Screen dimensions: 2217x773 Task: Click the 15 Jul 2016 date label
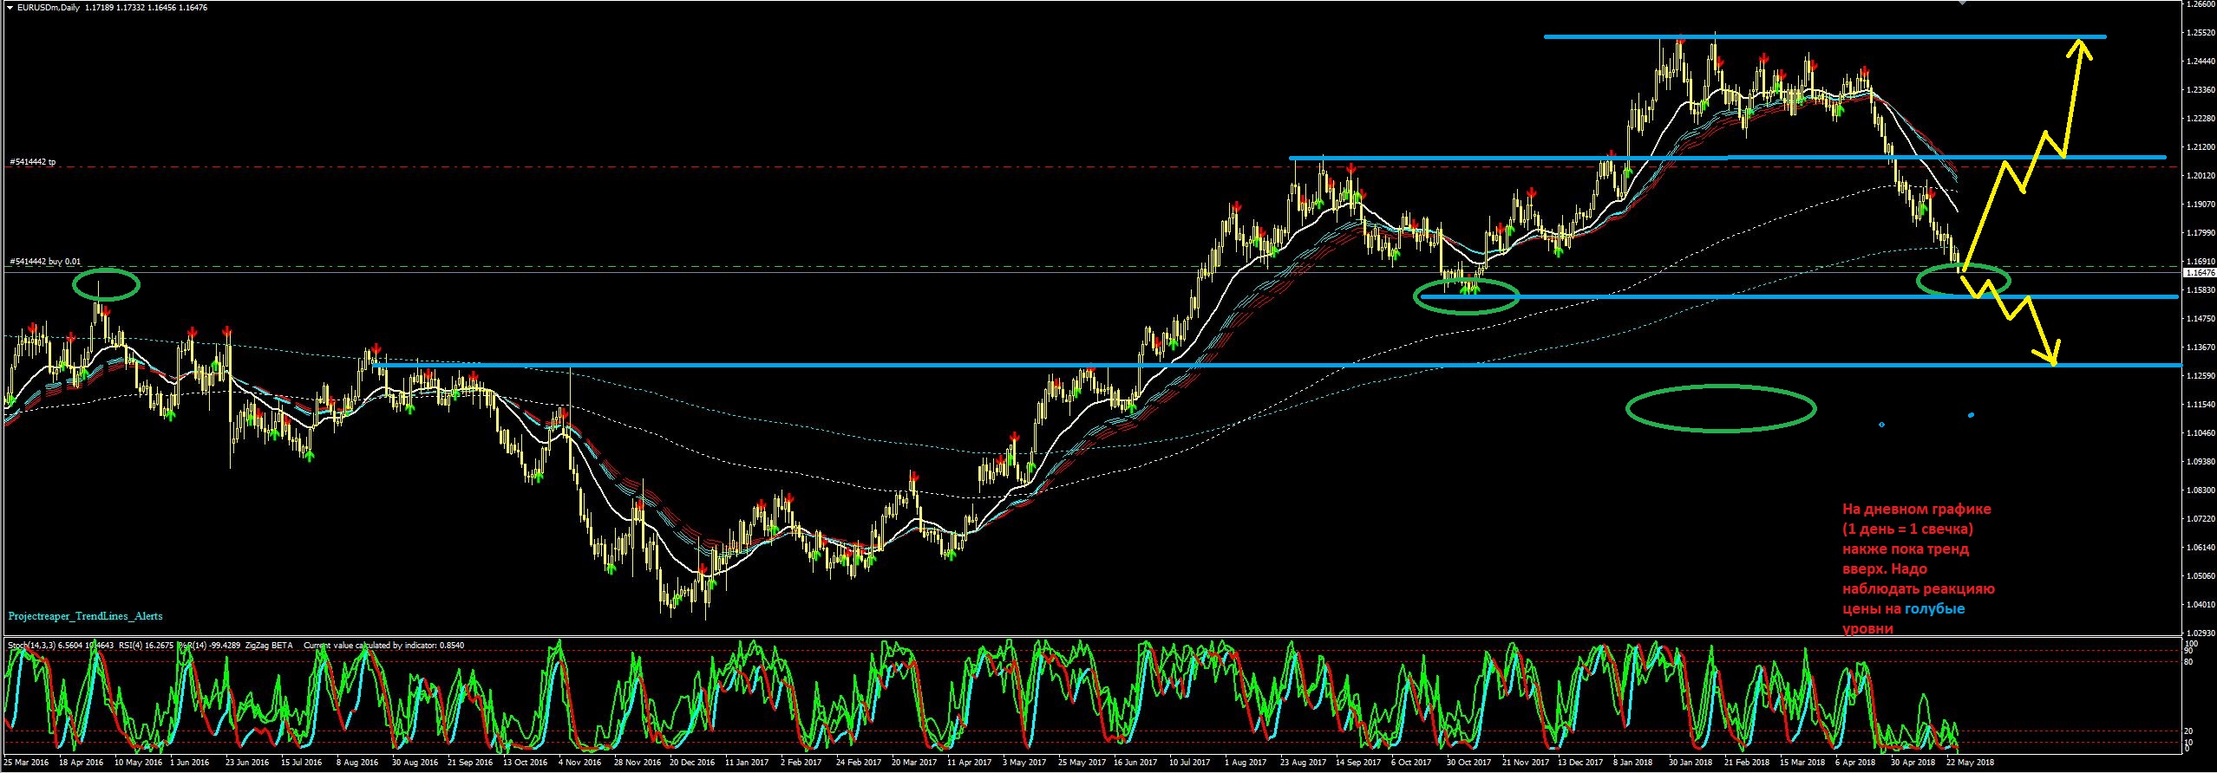(301, 763)
